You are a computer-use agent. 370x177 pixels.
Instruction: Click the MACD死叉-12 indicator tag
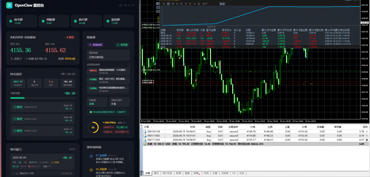tap(122, 132)
